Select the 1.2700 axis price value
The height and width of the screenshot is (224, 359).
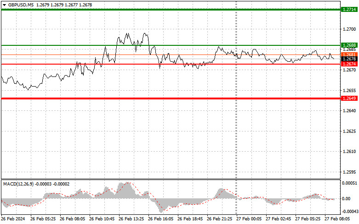349,29
